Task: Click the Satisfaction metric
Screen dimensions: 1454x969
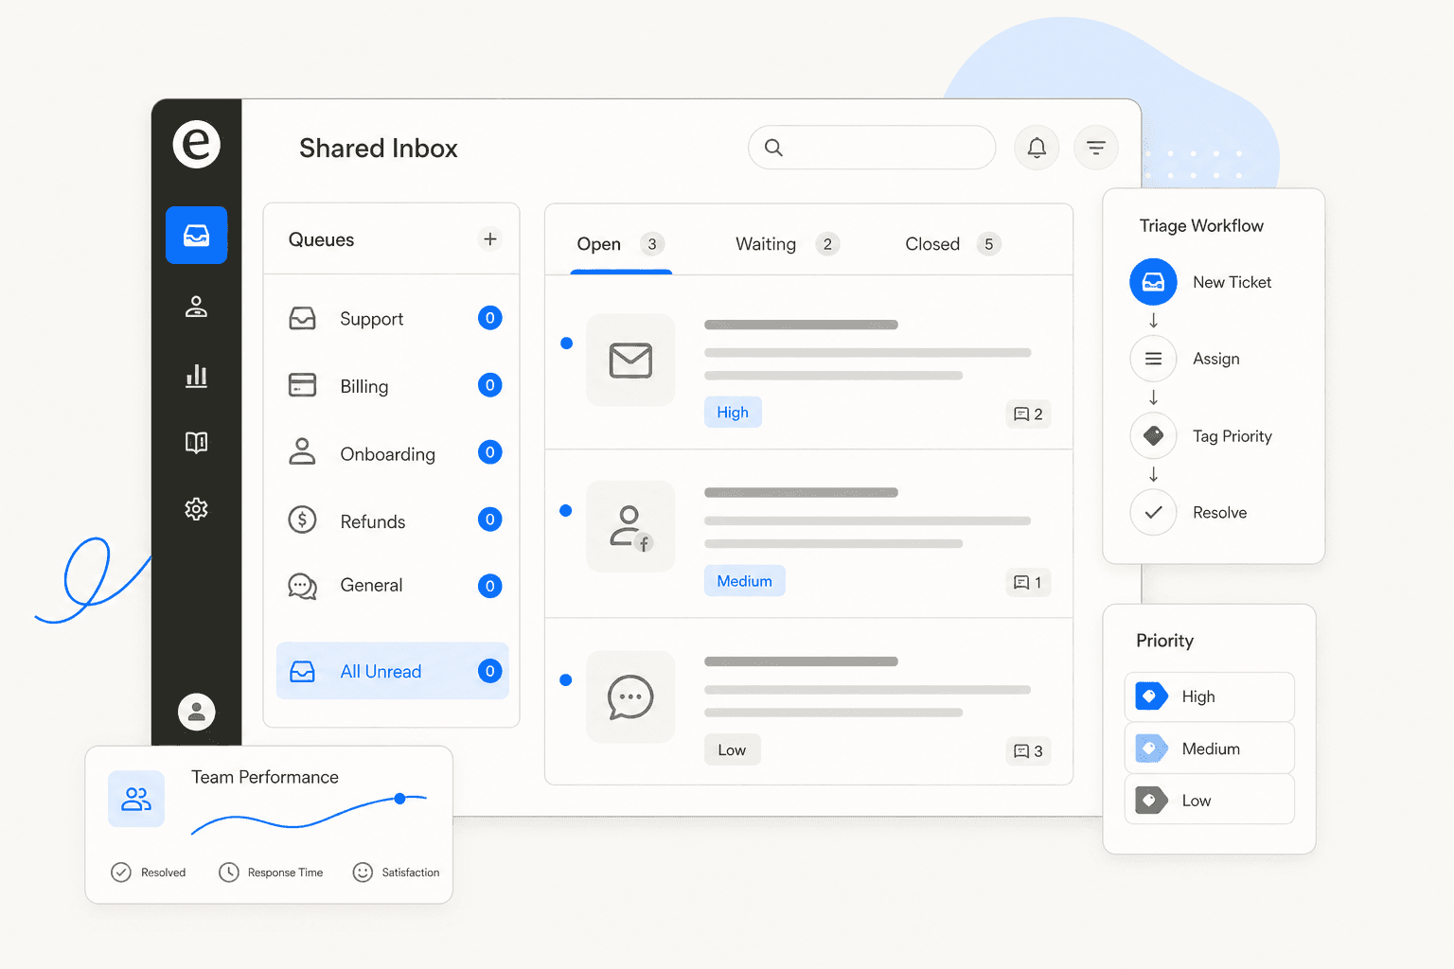Action: coord(396,872)
